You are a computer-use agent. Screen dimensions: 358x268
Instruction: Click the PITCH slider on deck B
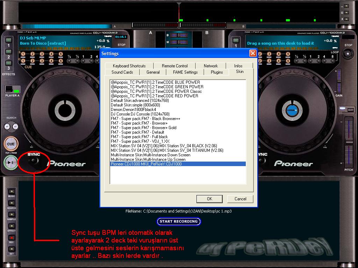[349, 142]
